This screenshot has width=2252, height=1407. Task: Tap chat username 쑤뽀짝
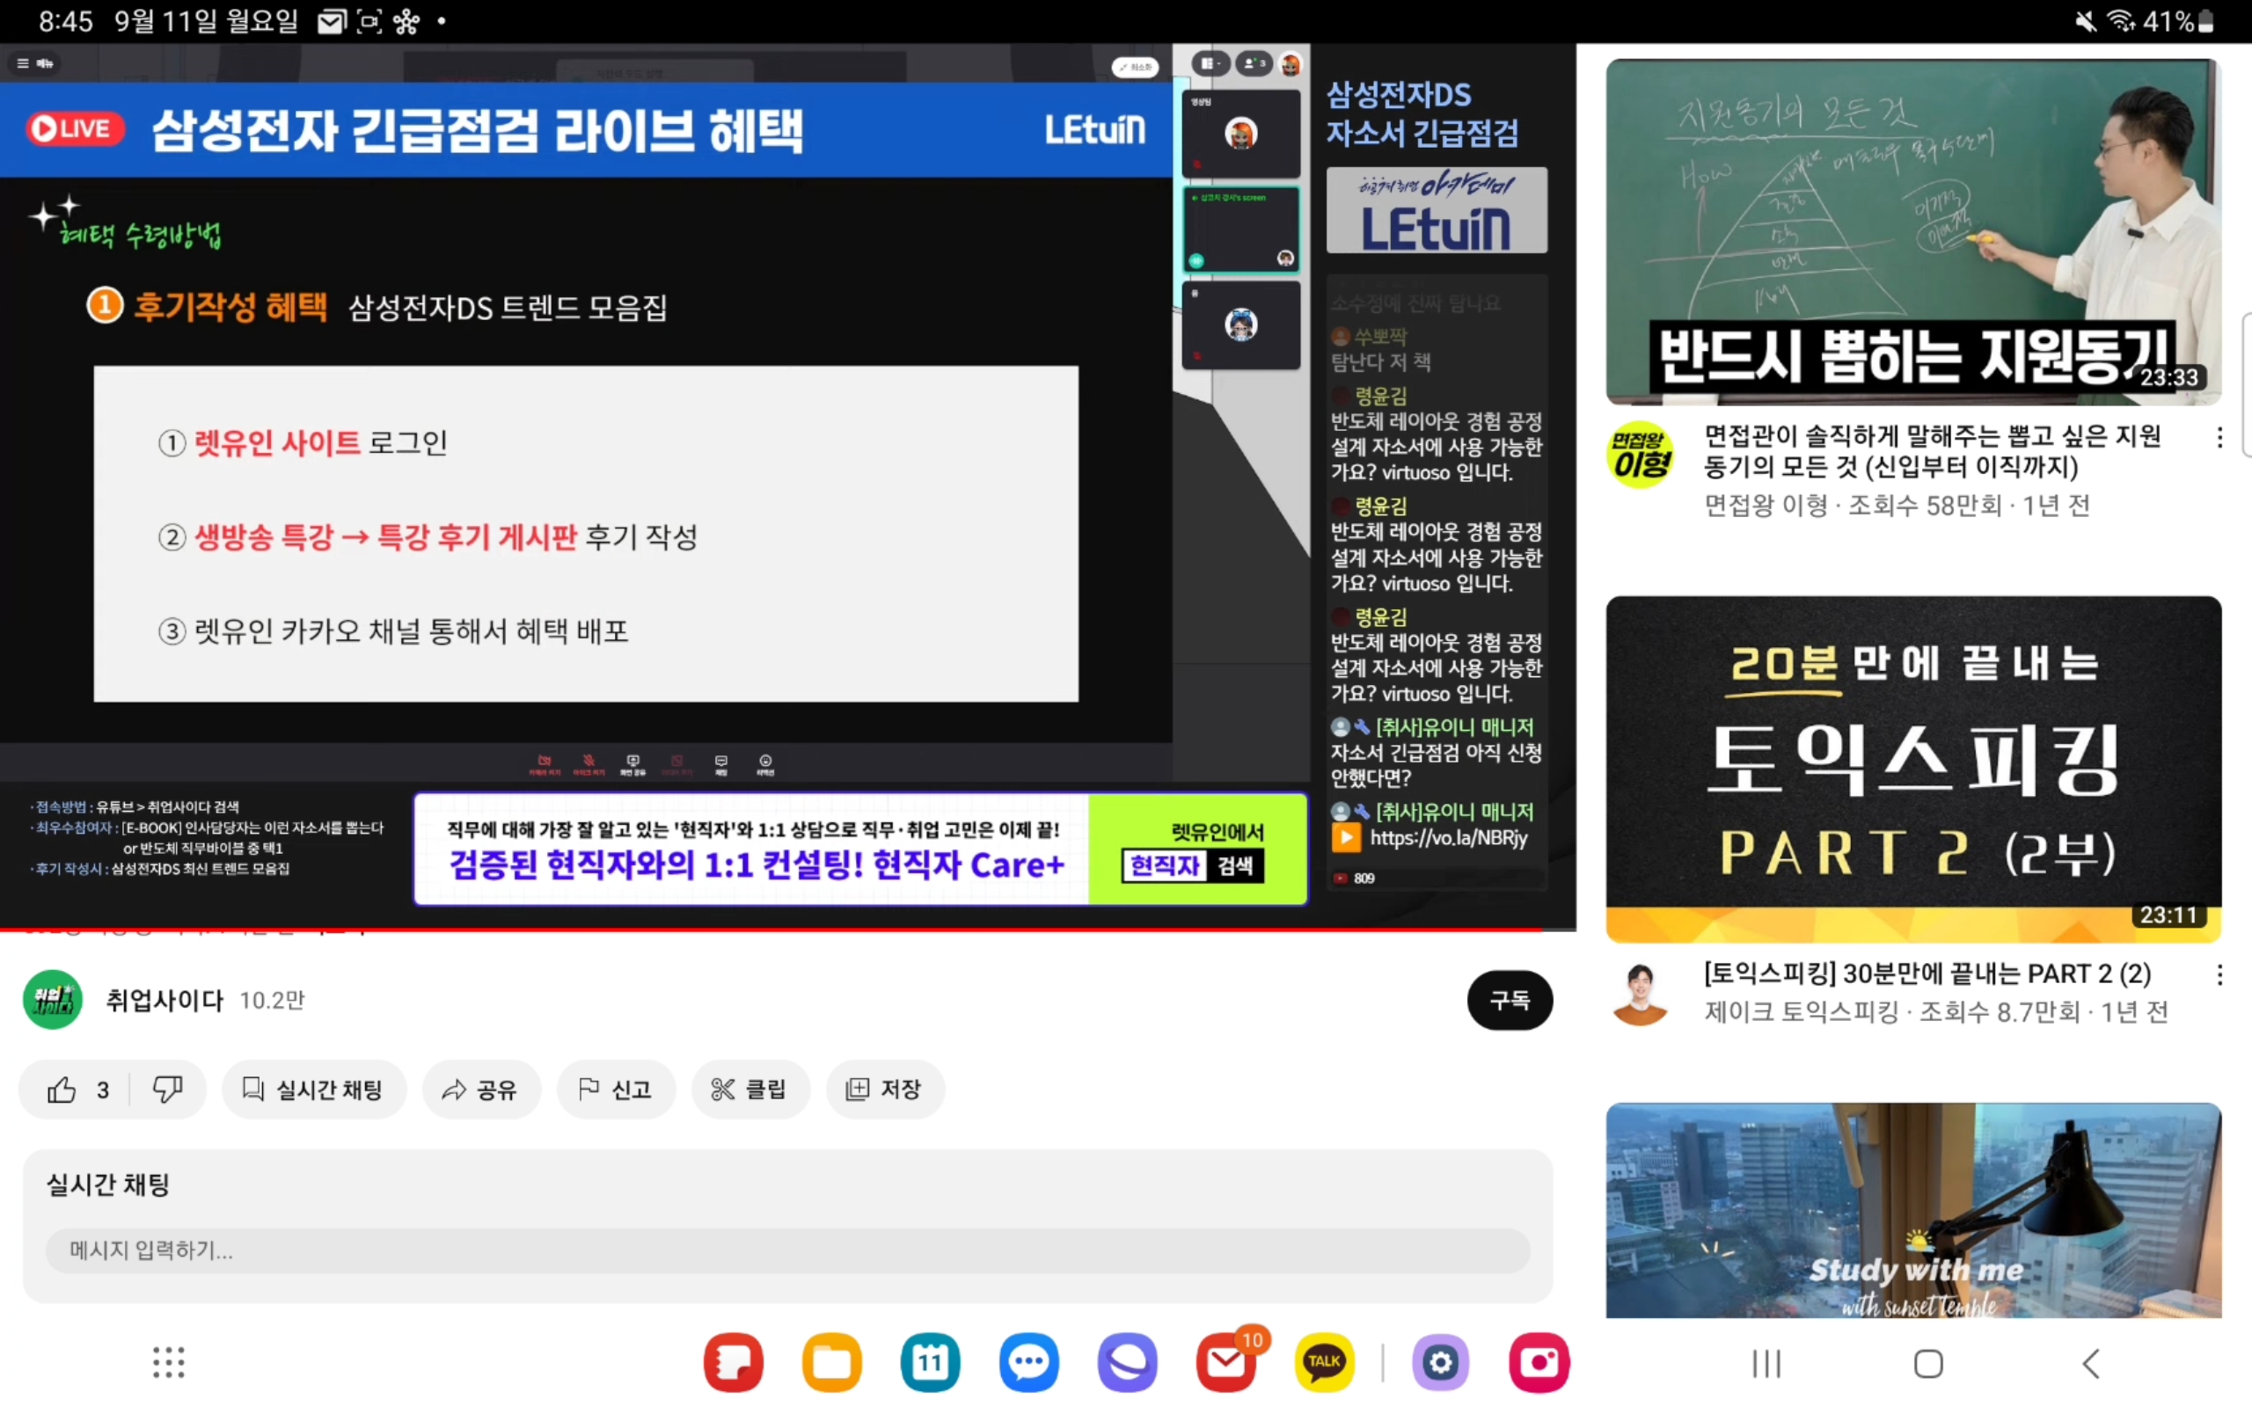(1381, 336)
